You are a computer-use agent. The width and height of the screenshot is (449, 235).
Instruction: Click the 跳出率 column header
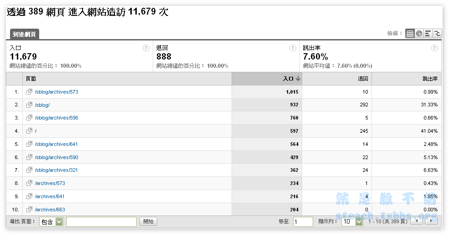click(430, 79)
